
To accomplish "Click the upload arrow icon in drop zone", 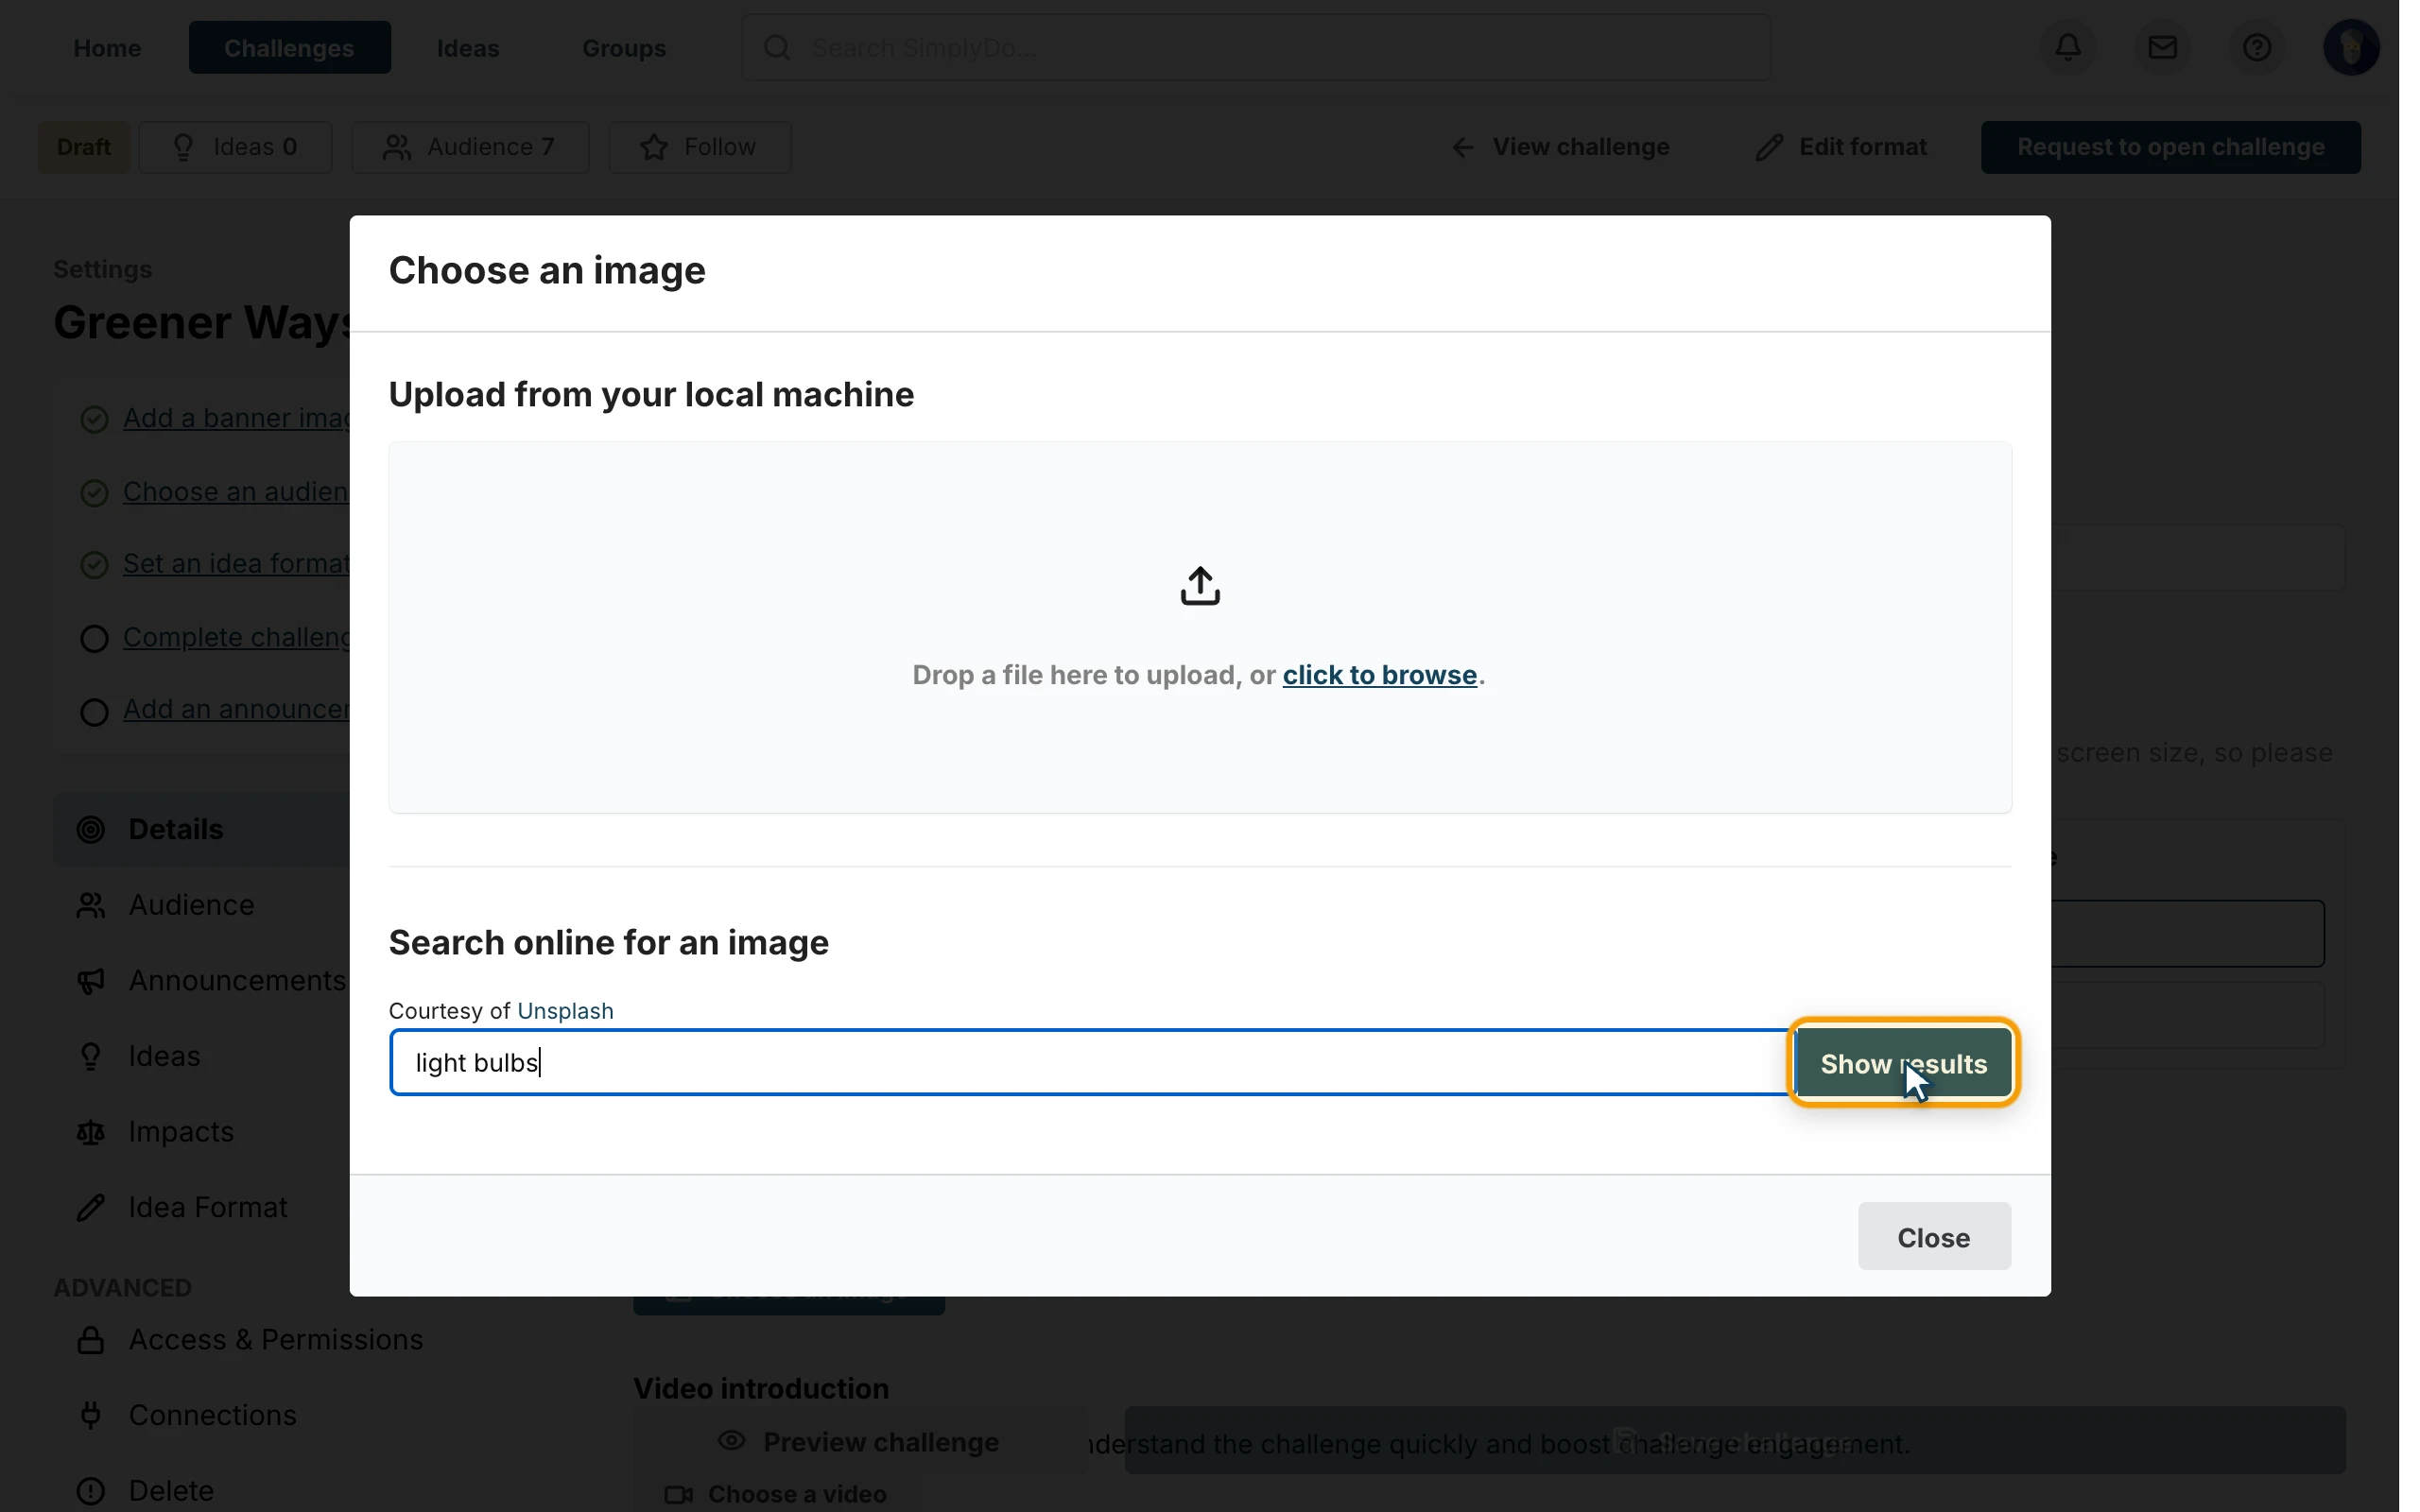I will pos(1200,586).
